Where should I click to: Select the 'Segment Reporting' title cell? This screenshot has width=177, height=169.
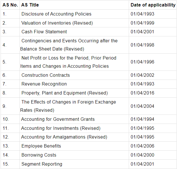pyautogui.click(x=42, y=164)
